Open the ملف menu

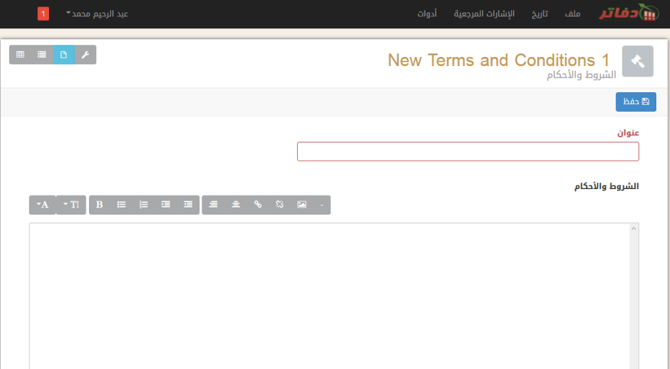point(572,14)
